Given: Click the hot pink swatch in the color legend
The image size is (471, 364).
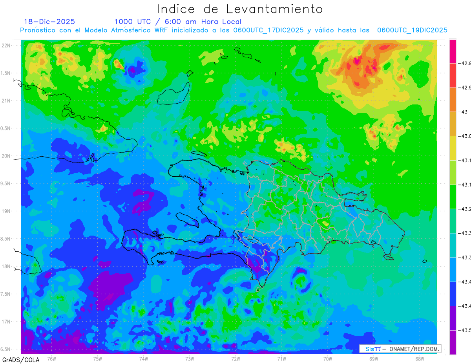Looking at the screenshot, I should (453, 51).
